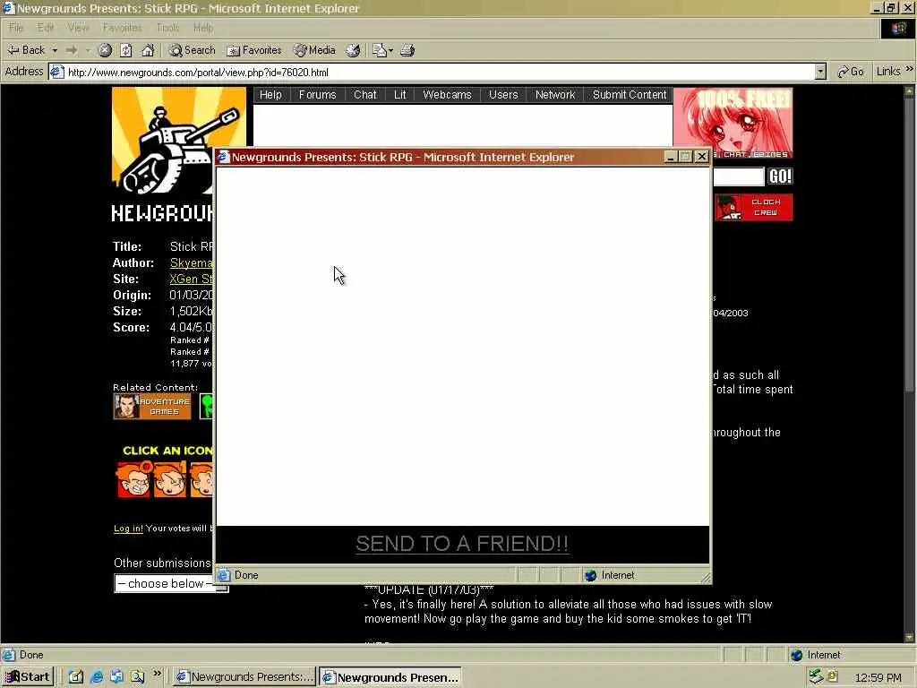Click the History toolbar icon
This screenshot has width=917, height=688.
pyautogui.click(x=353, y=50)
